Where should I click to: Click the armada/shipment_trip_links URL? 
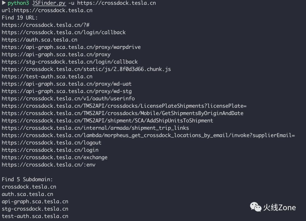[95, 128]
